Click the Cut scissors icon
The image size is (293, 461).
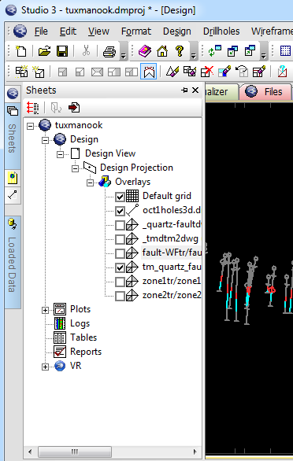point(86,51)
